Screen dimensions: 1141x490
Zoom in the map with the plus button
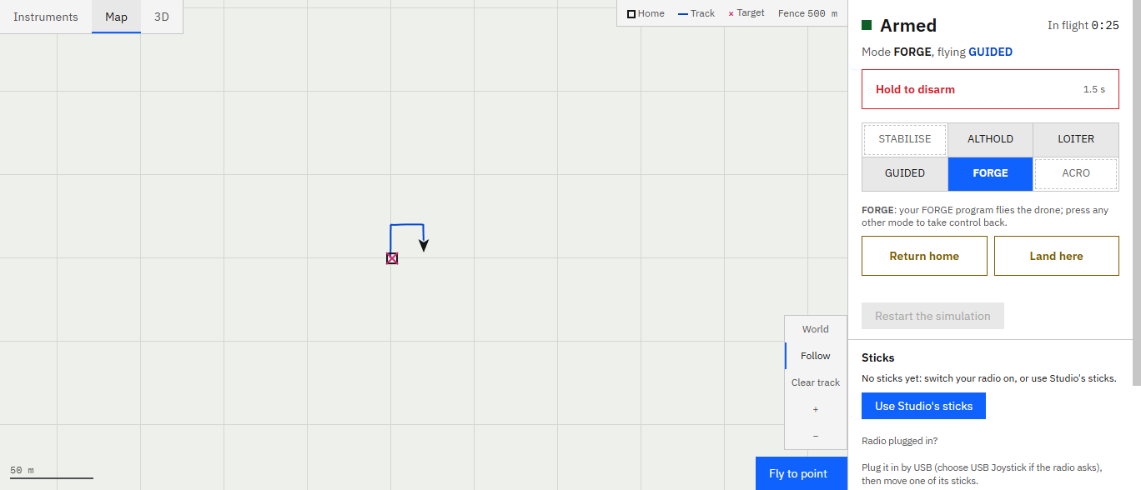click(x=816, y=409)
